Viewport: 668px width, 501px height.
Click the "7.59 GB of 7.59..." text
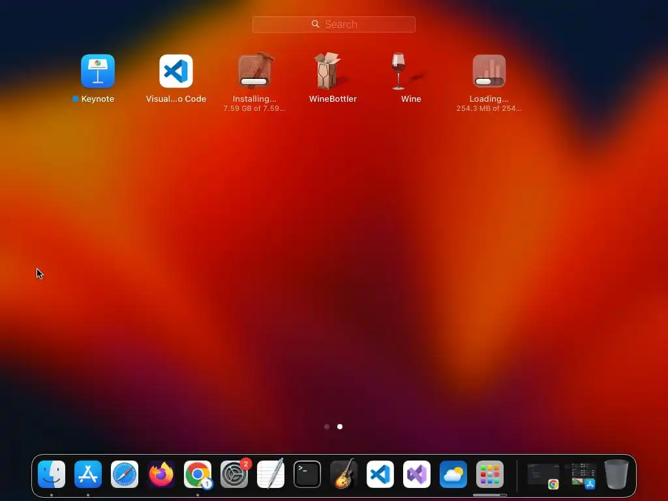coord(254,109)
